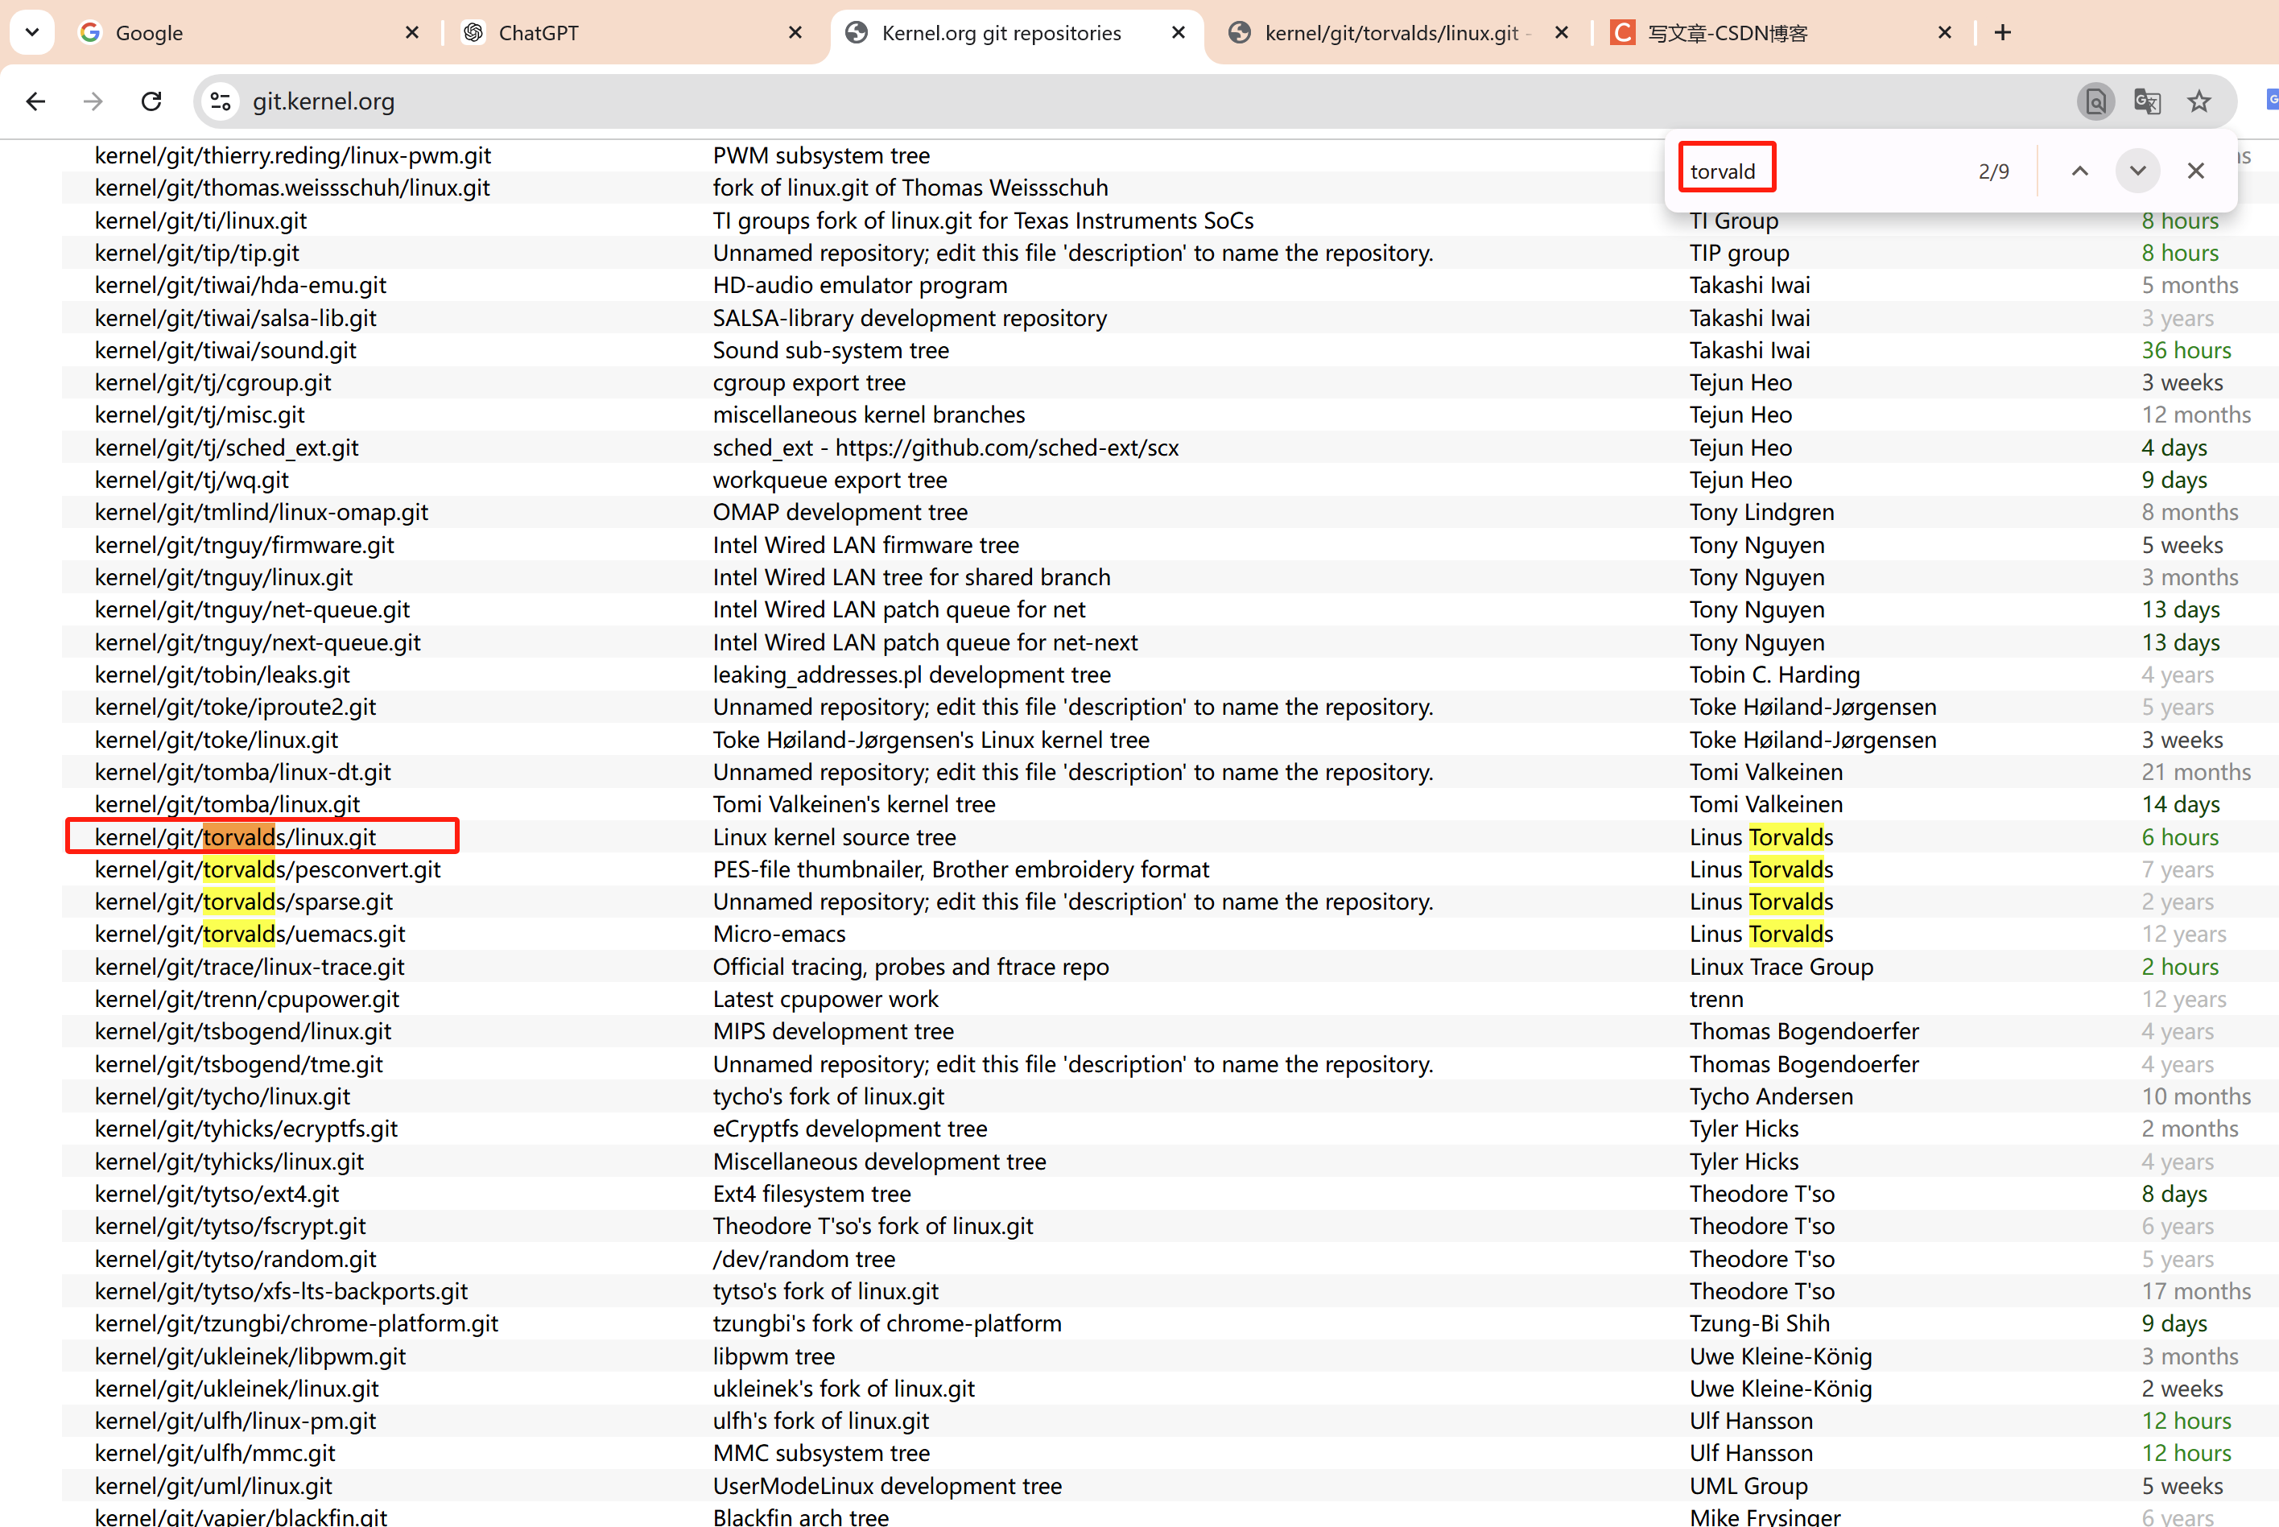Click the git.kernel.org address bar
This screenshot has width=2279, height=1527.
tap(1071, 101)
